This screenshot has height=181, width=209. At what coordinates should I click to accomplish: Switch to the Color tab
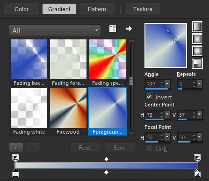[22, 9]
